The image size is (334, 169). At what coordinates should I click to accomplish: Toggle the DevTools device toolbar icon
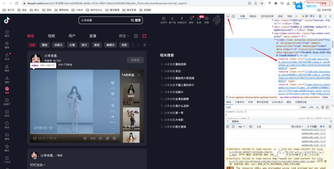pyautogui.click(x=233, y=16)
